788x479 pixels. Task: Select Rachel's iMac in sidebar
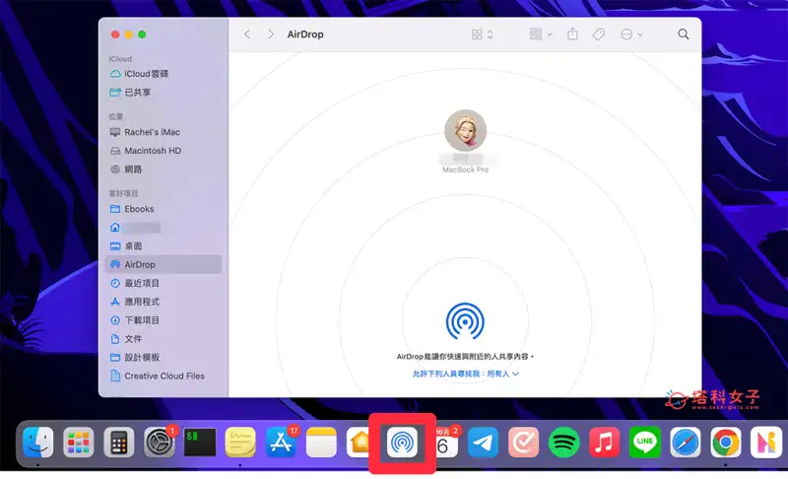pyautogui.click(x=164, y=132)
